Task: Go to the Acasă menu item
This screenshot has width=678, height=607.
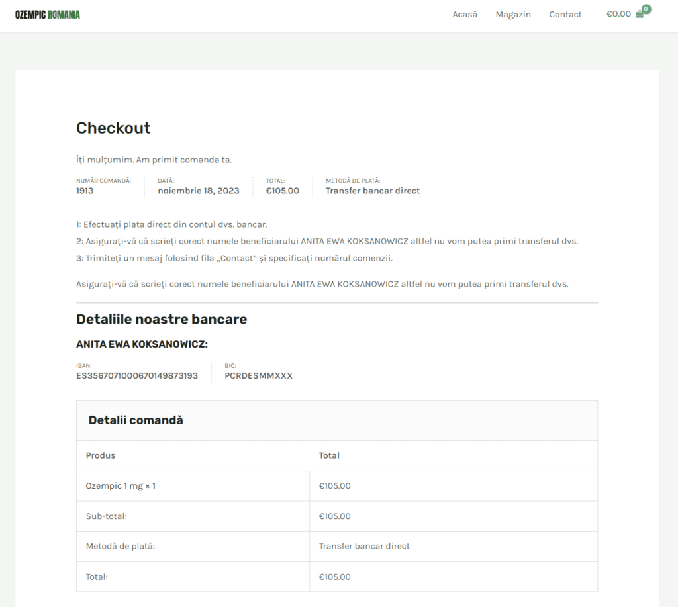Action: click(465, 15)
